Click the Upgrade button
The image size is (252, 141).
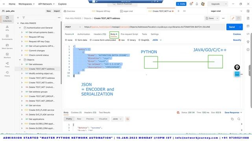coord(215,4)
